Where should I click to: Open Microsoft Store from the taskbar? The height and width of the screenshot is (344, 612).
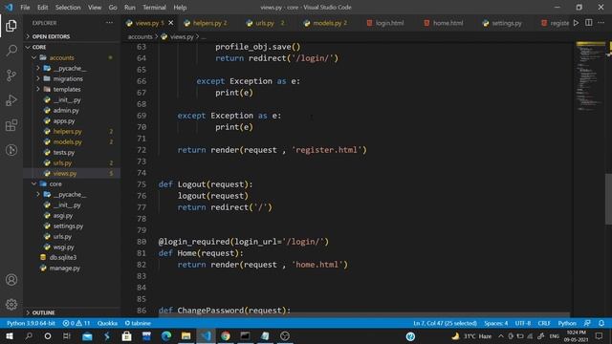click(x=127, y=335)
